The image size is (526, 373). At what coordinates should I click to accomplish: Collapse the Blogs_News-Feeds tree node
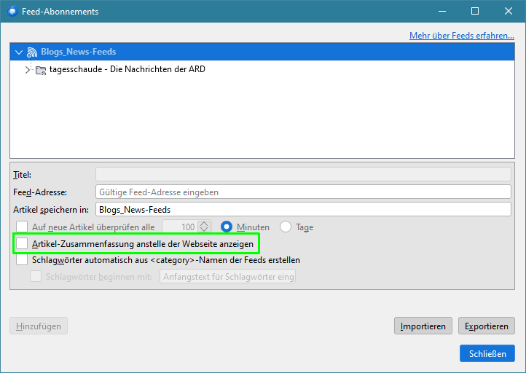click(x=19, y=52)
